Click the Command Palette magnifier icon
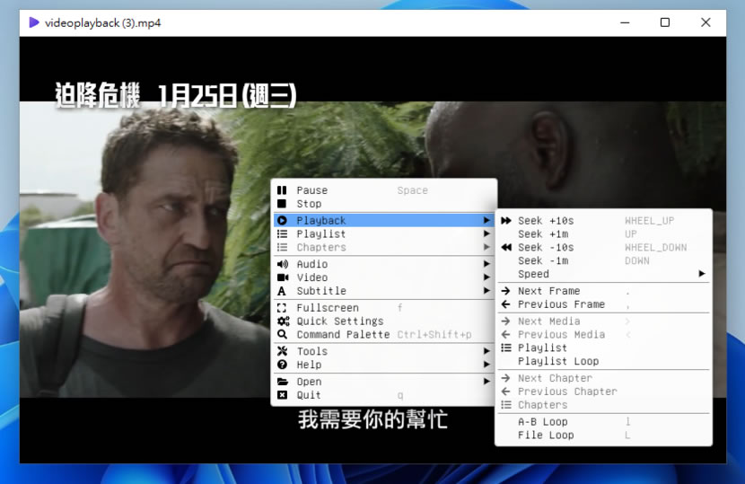The width and height of the screenshot is (745, 484). click(x=282, y=335)
